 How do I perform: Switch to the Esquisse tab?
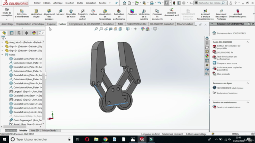(51, 24)
